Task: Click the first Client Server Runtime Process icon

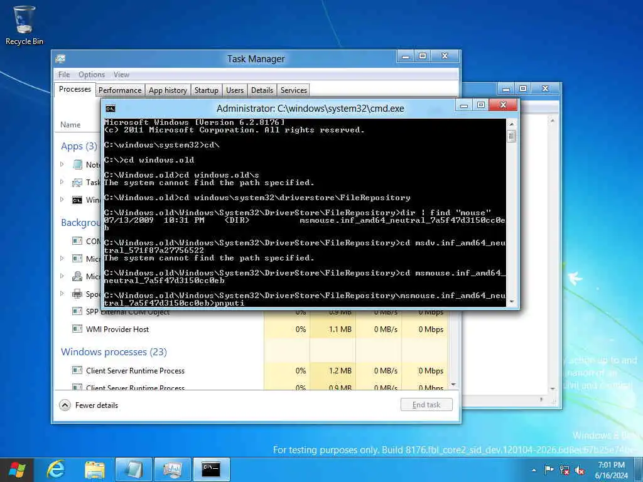Action: click(x=77, y=370)
